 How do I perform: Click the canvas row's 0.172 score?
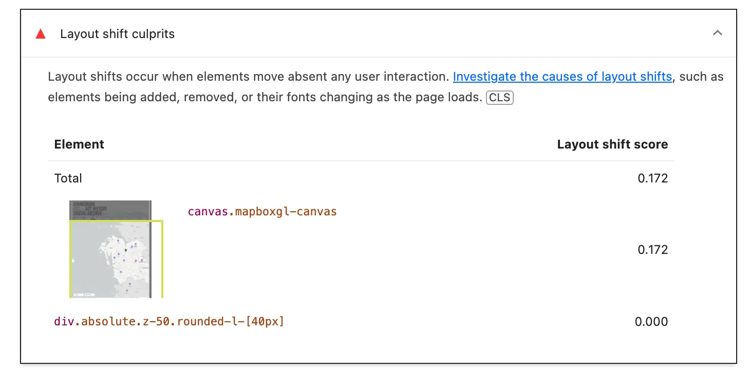tap(652, 250)
